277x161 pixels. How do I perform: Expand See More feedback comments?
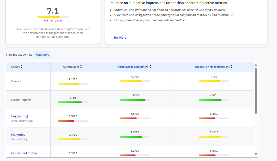pos(119,38)
